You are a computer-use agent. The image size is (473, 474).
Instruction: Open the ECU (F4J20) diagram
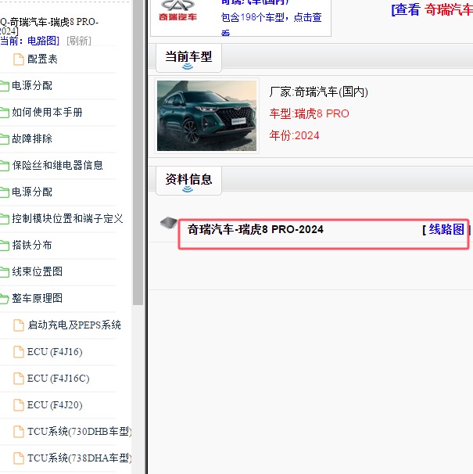tap(55, 404)
